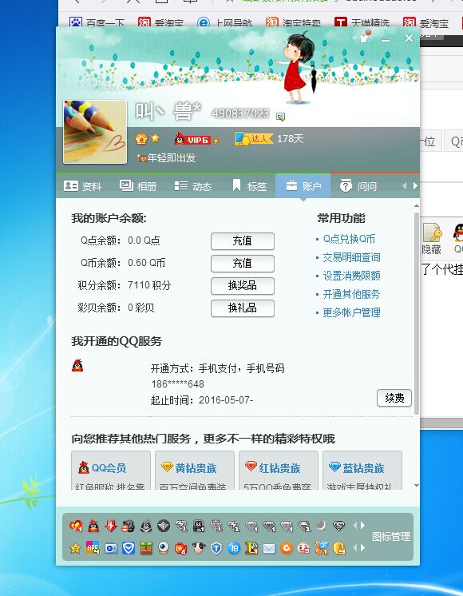Click the 年轻即出发 signature text
The width and height of the screenshot is (463, 596).
[172, 157]
